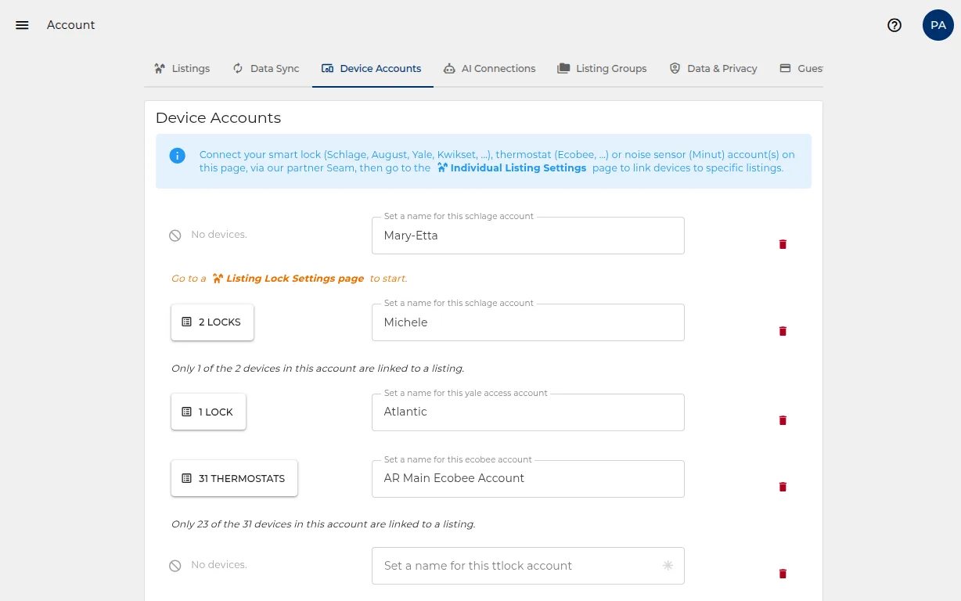Viewport: 961px width, 601px height.
Task: Open the Data & Privacy tab
Action: 713,69
